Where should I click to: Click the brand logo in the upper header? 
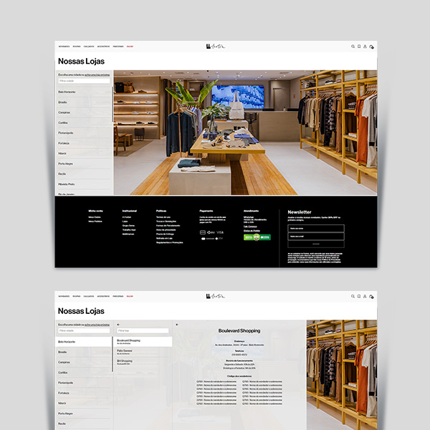(x=215, y=47)
